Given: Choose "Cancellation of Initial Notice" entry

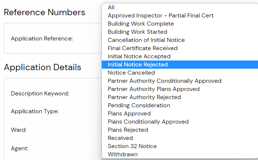Looking at the screenshot, I should click(146, 40).
